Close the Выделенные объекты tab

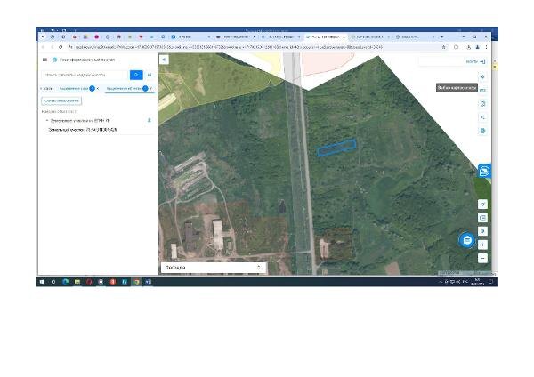point(151,88)
